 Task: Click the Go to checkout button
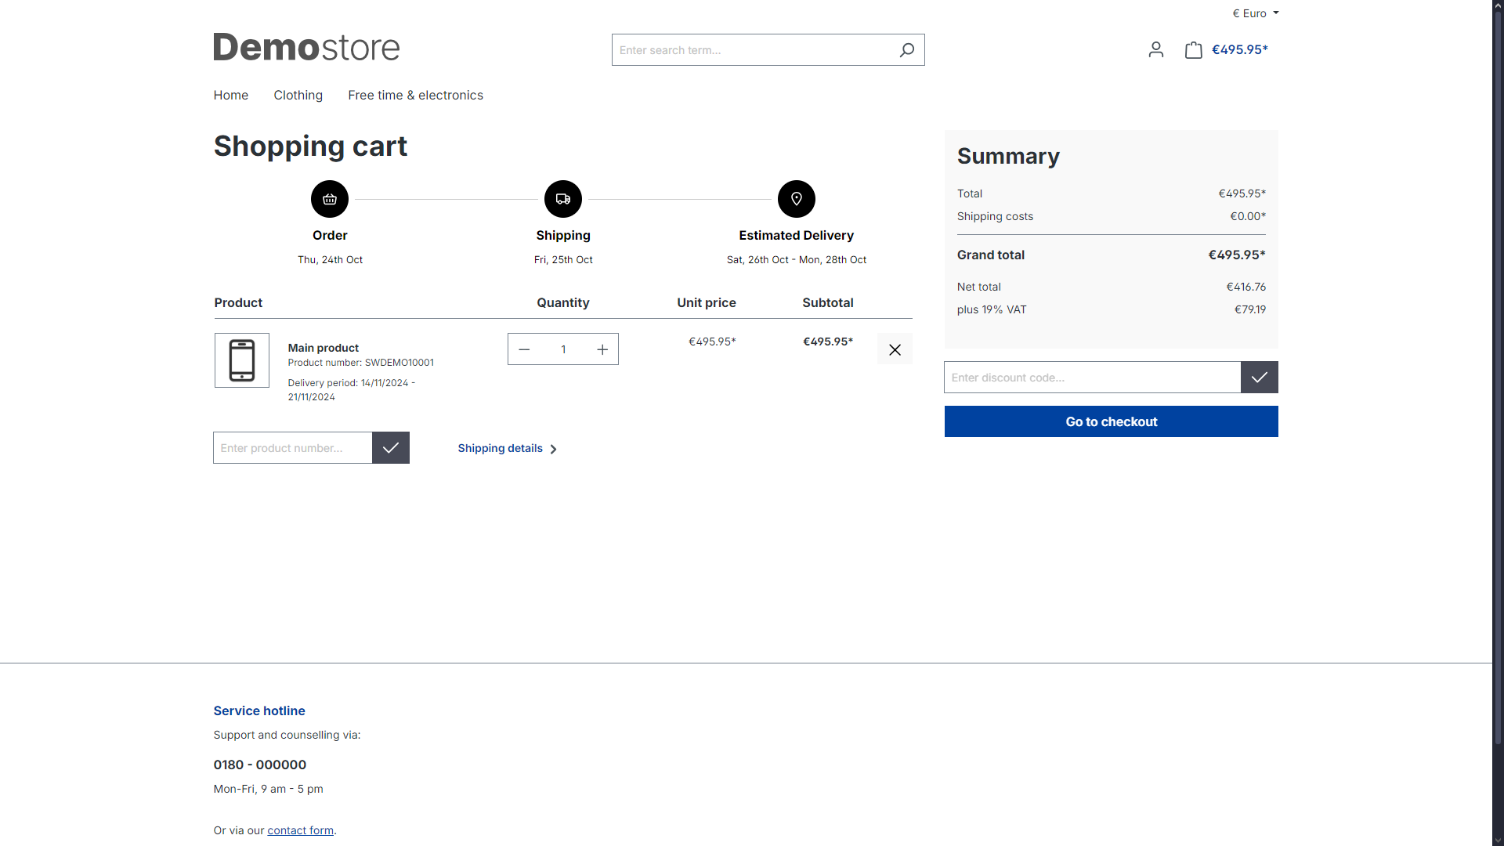point(1112,421)
